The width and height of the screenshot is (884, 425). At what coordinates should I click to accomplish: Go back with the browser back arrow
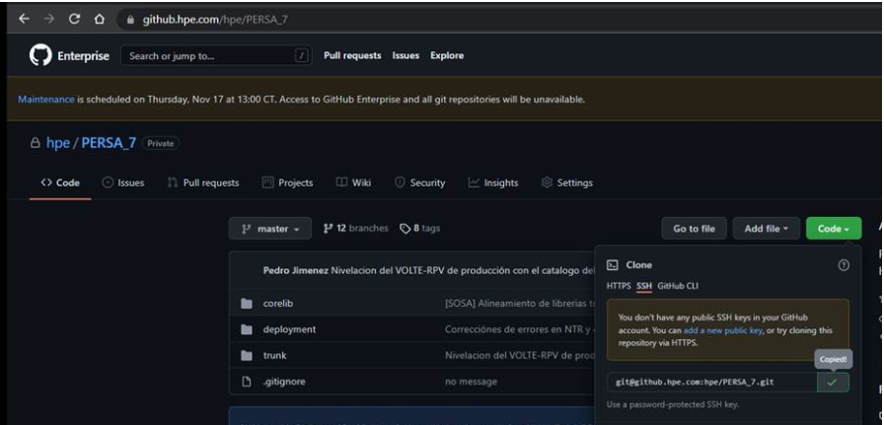point(24,19)
